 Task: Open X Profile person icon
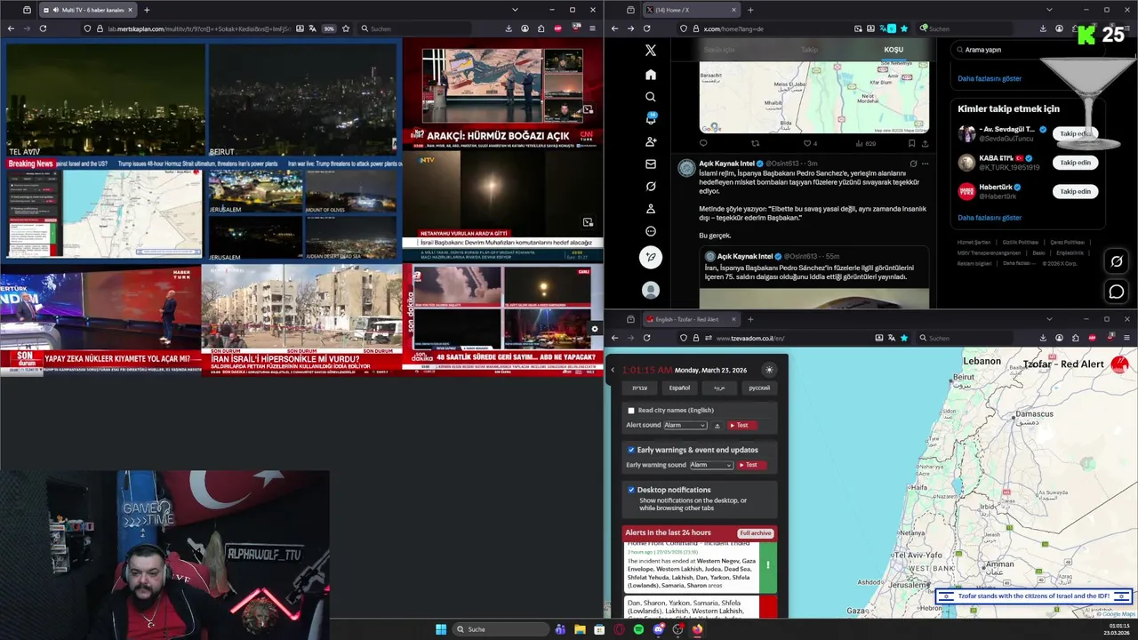click(651, 209)
